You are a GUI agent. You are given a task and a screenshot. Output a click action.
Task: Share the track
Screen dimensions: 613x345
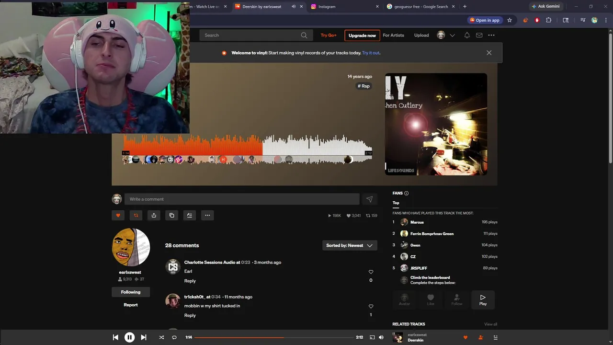tap(154, 215)
